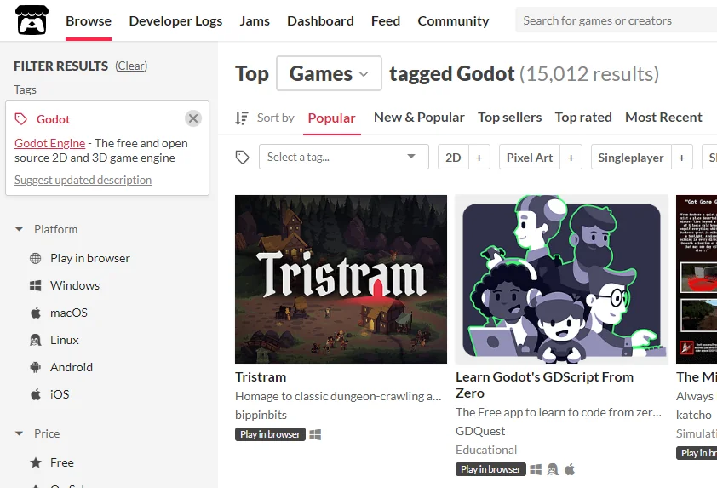
Task: Click the globe icon beside Play in browser
Action: tap(35, 258)
